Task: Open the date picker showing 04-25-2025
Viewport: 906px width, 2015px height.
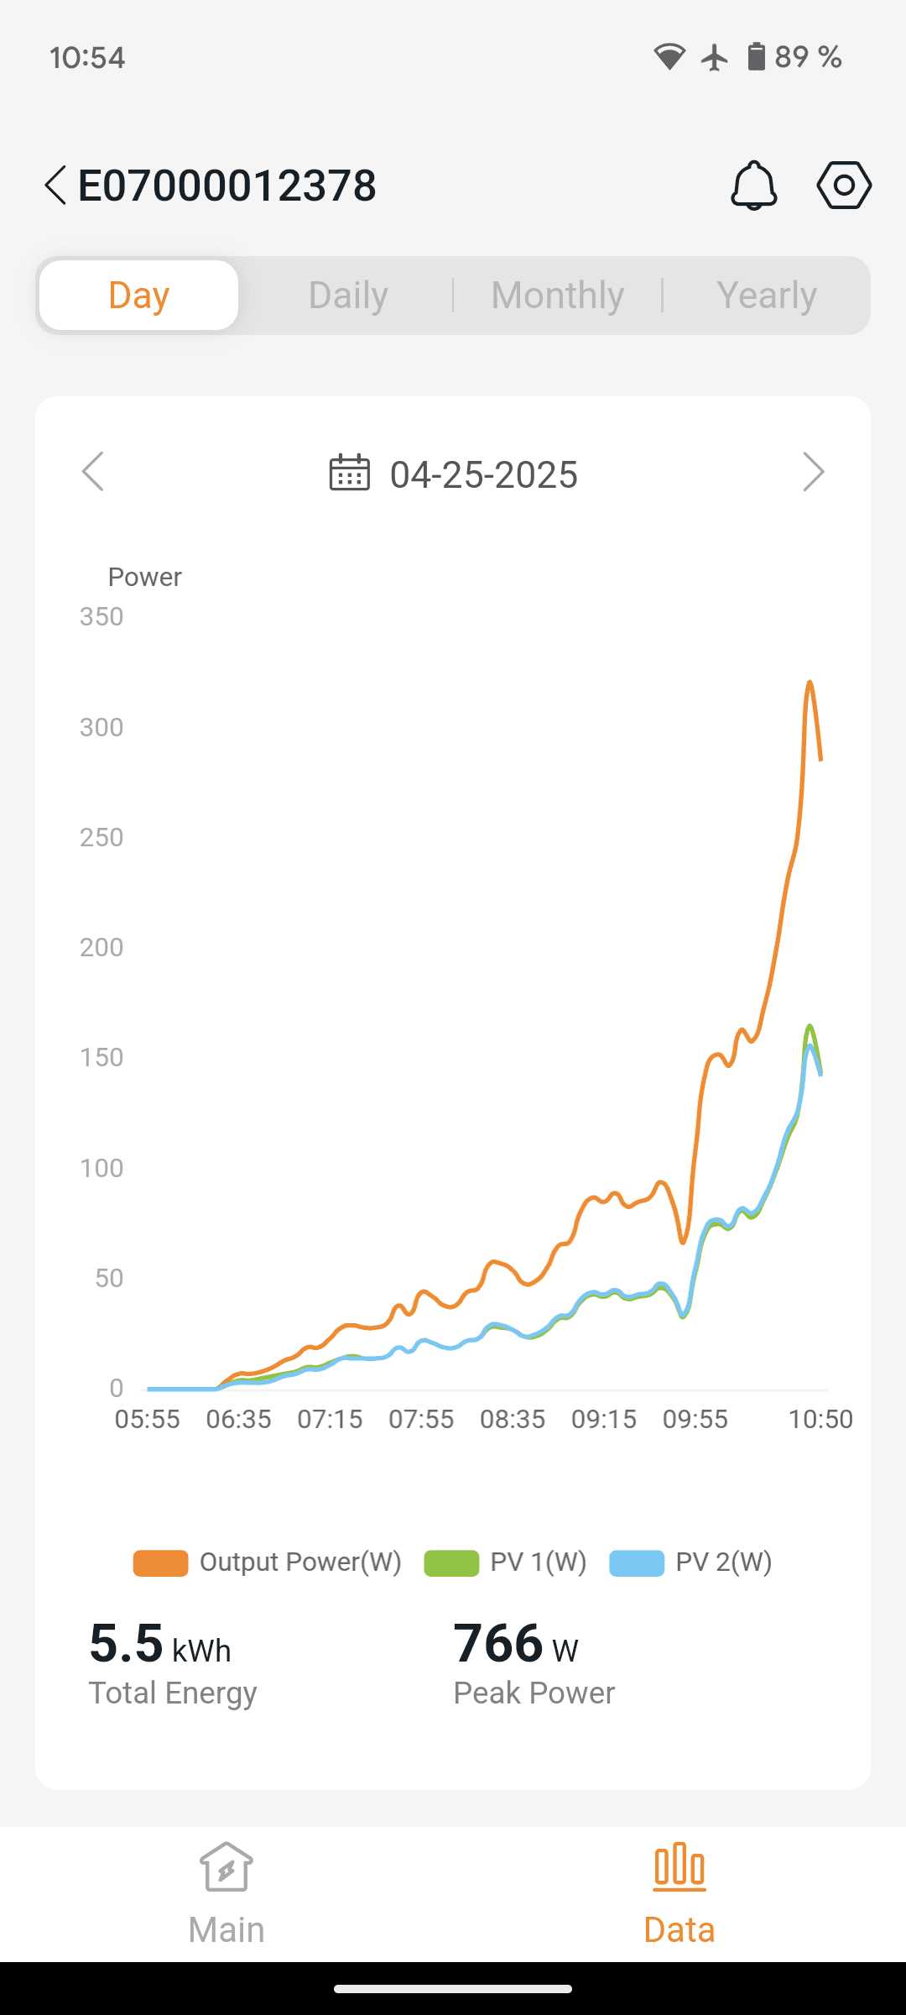Action: 483,475
